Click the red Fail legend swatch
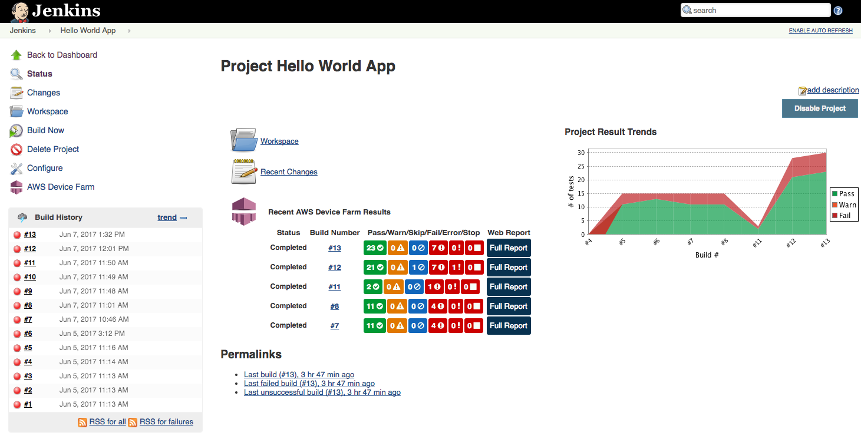 click(834, 216)
